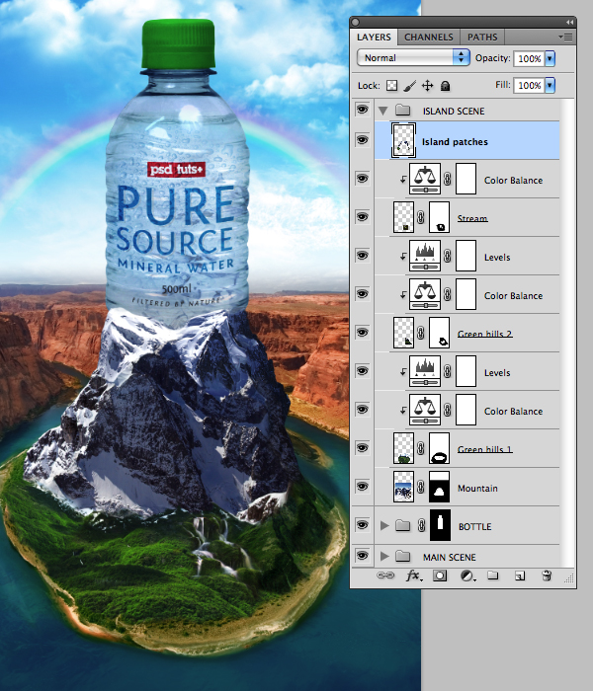Click Green hills 1 mask link chain
This screenshot has height=691, width=593.
[x=421, y=448]
